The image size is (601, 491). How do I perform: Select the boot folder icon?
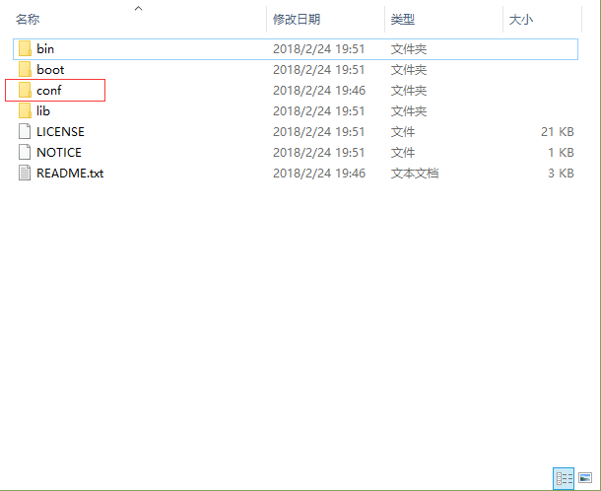25,69
